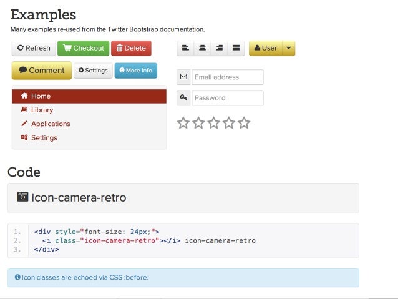This screenshot has width=398, height=299.
Task: Click the 'Code' heading
Action: coord(24,172)
